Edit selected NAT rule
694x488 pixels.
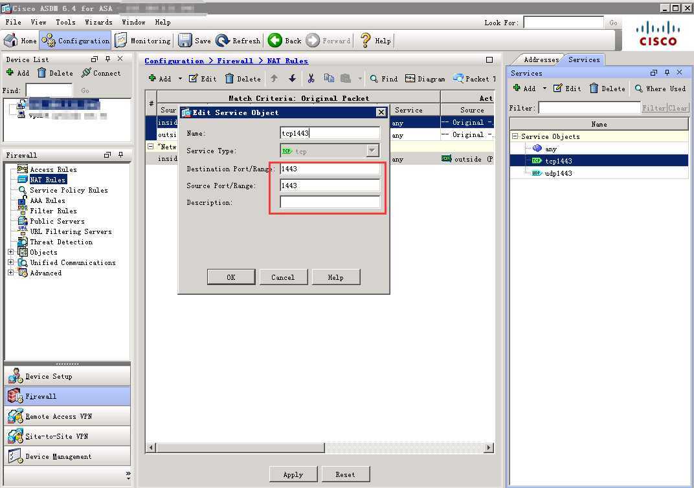203,79
